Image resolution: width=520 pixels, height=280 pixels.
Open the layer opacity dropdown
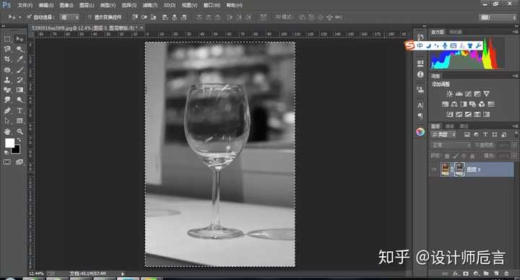pos(513,146)
